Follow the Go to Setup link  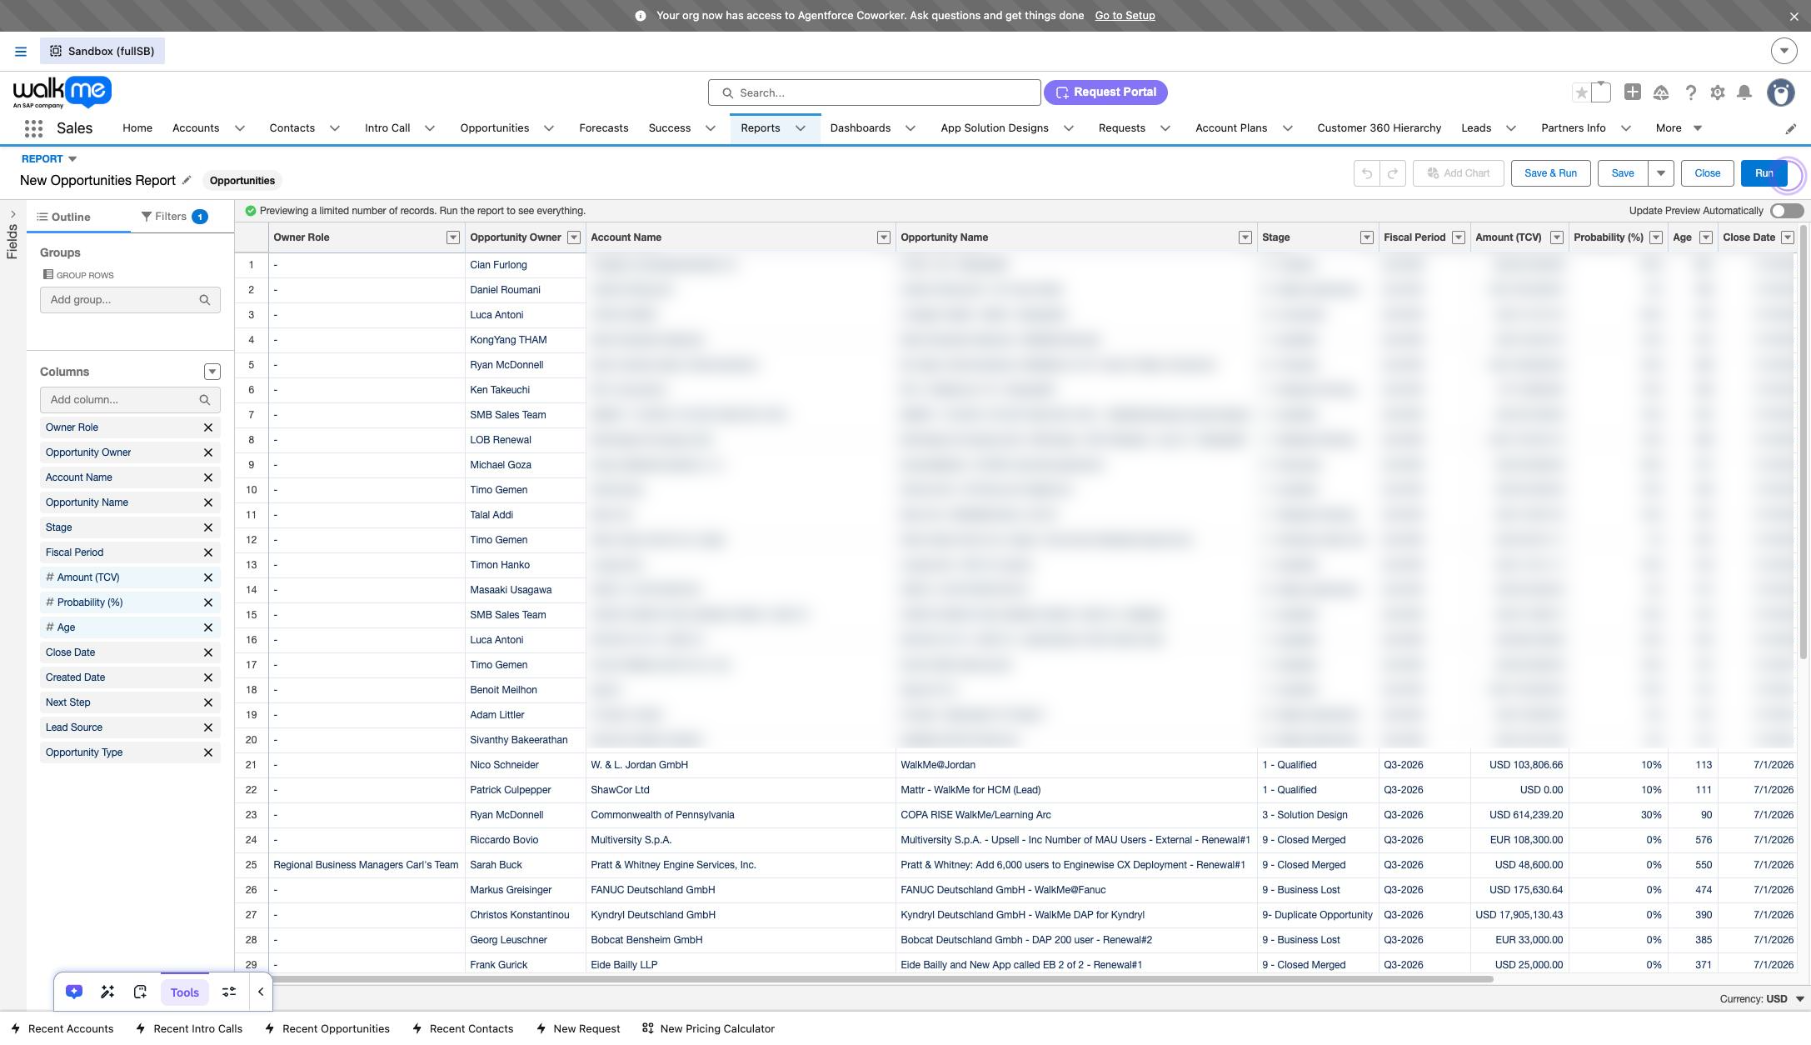[x=1125, y=16]
